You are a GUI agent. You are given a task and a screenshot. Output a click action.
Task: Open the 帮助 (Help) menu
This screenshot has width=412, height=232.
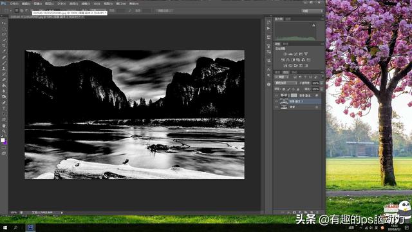point(134,4)
